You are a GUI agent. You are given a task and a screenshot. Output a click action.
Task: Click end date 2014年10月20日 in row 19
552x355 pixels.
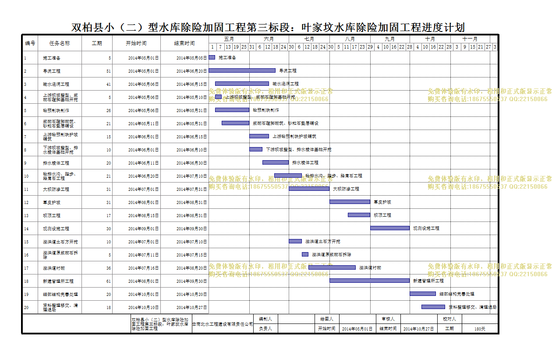click(x=191, y=294)
